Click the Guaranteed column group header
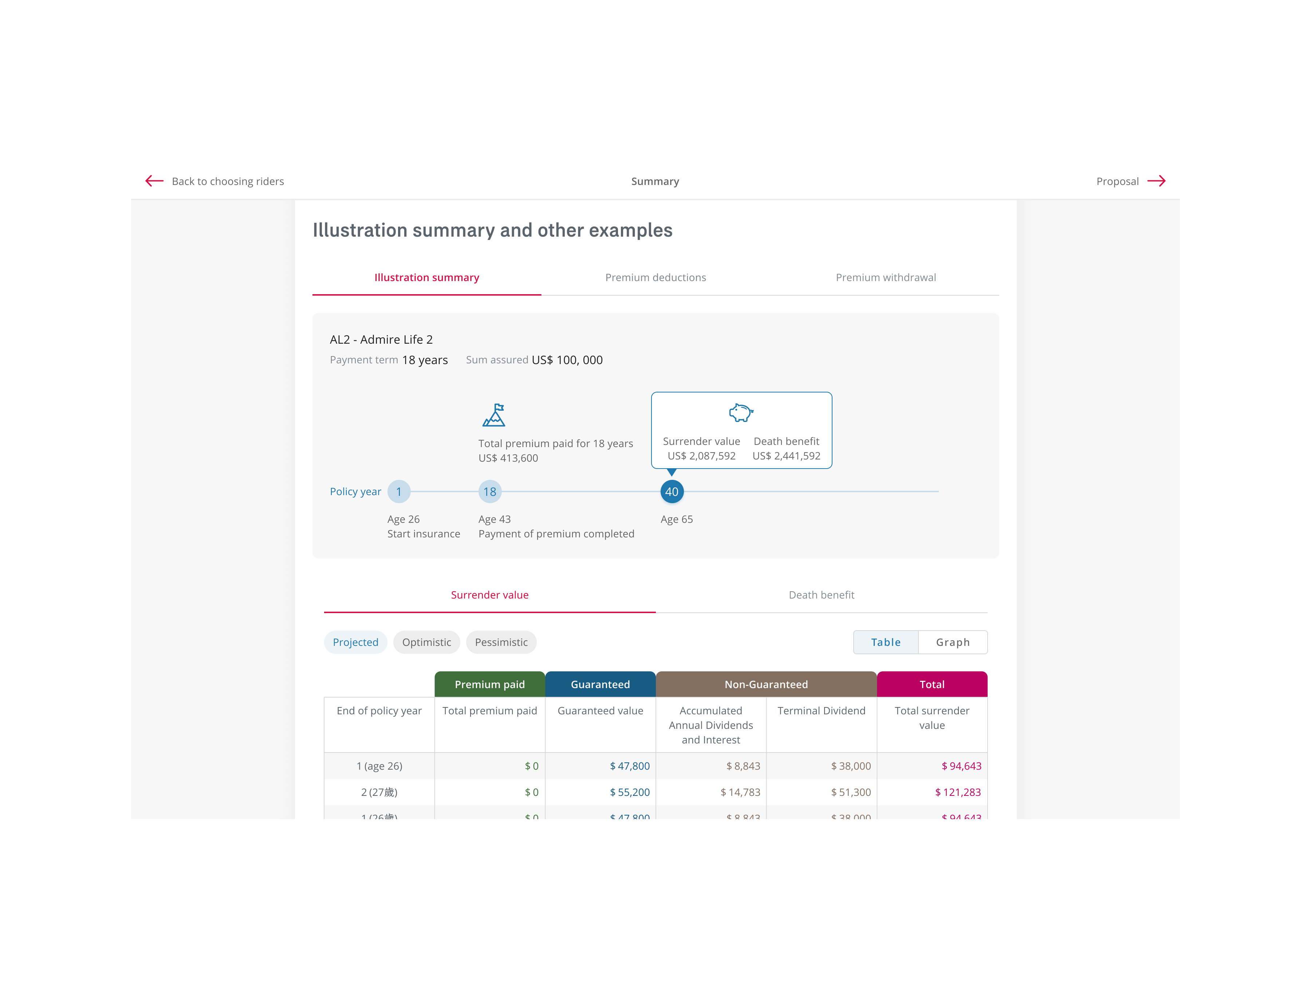The width and height of the screenshot is (1311, 983). pyautogui.click(x=601, y=684)
